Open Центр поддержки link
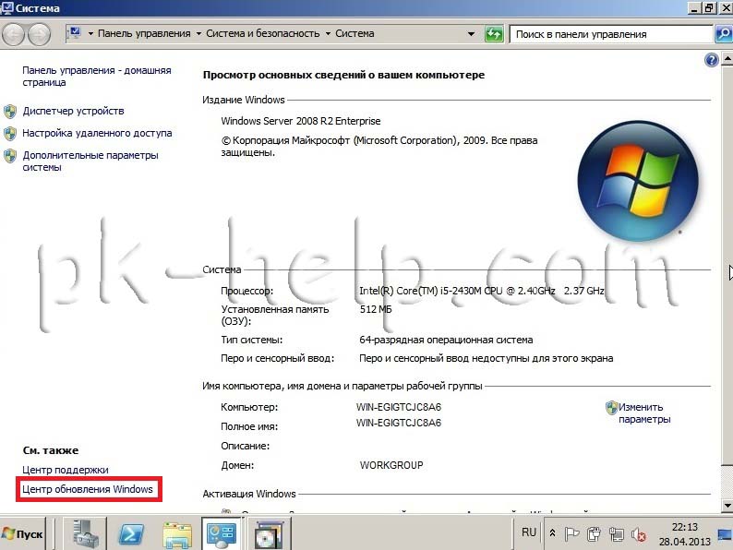The image size is (733, 550). click(x=66, y=470)
